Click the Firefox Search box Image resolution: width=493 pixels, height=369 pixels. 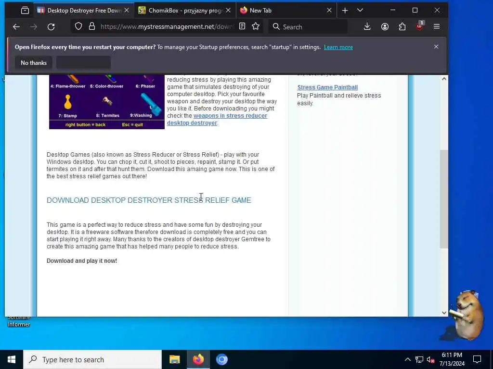(308, 27)
